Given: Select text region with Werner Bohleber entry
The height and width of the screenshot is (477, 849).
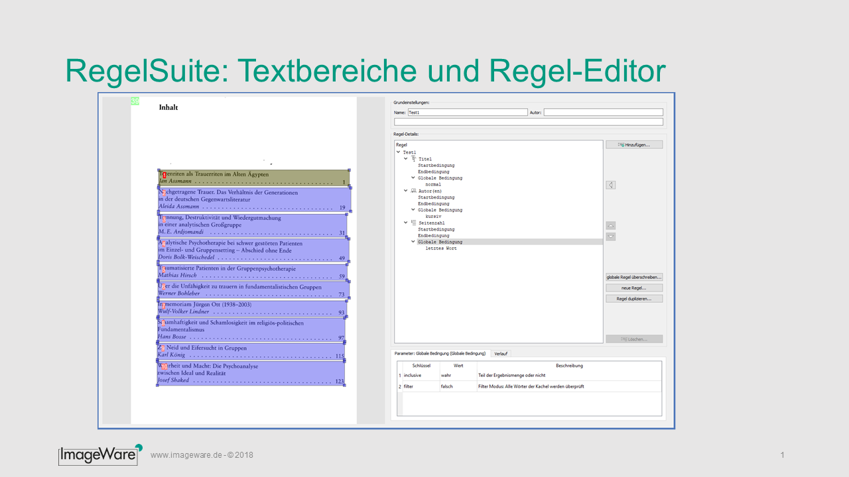Looking at the screenshot, I should click(253, 290).
